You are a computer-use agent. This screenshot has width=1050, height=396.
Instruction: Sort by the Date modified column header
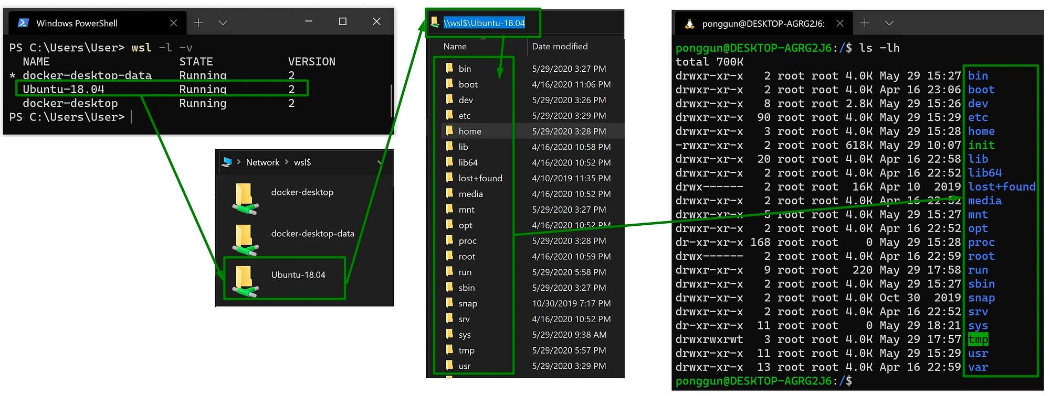tap(560, 46)
